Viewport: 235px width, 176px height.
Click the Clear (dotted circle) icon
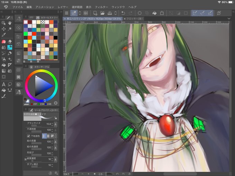[x=140, y=13]
